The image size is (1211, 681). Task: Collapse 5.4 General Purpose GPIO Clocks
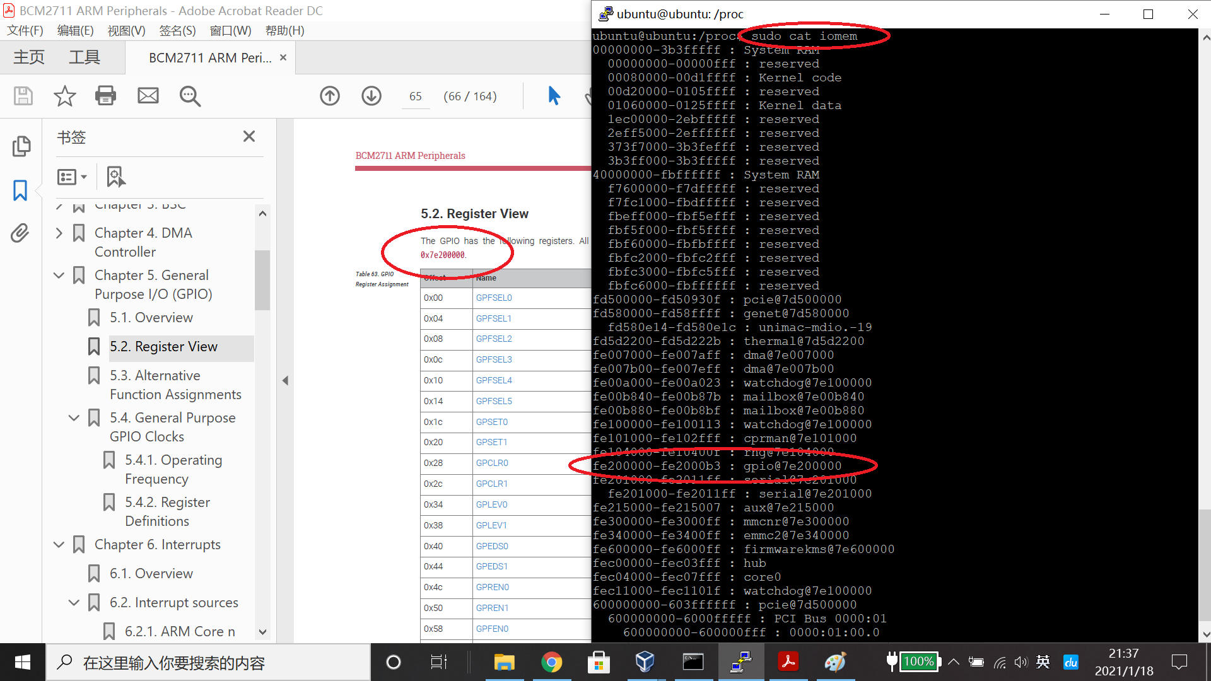coord(74,417)
